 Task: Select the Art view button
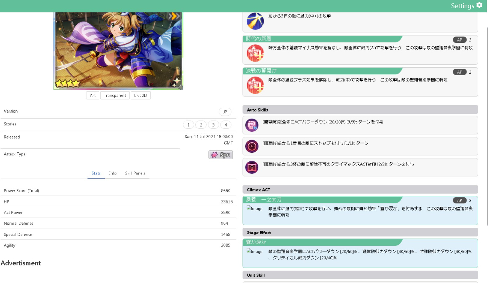click(x=93, y=96)
